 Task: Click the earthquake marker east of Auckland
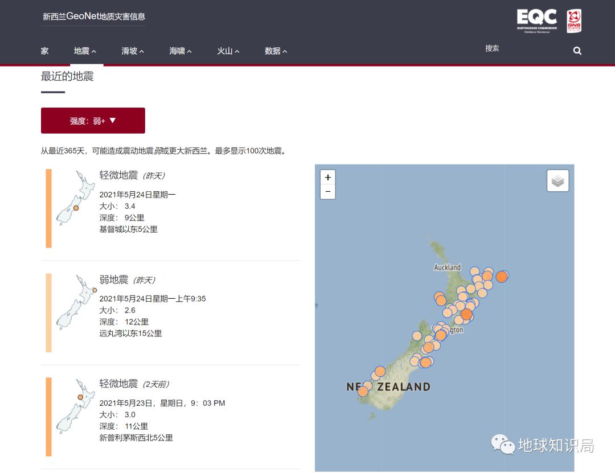(501, 277)
